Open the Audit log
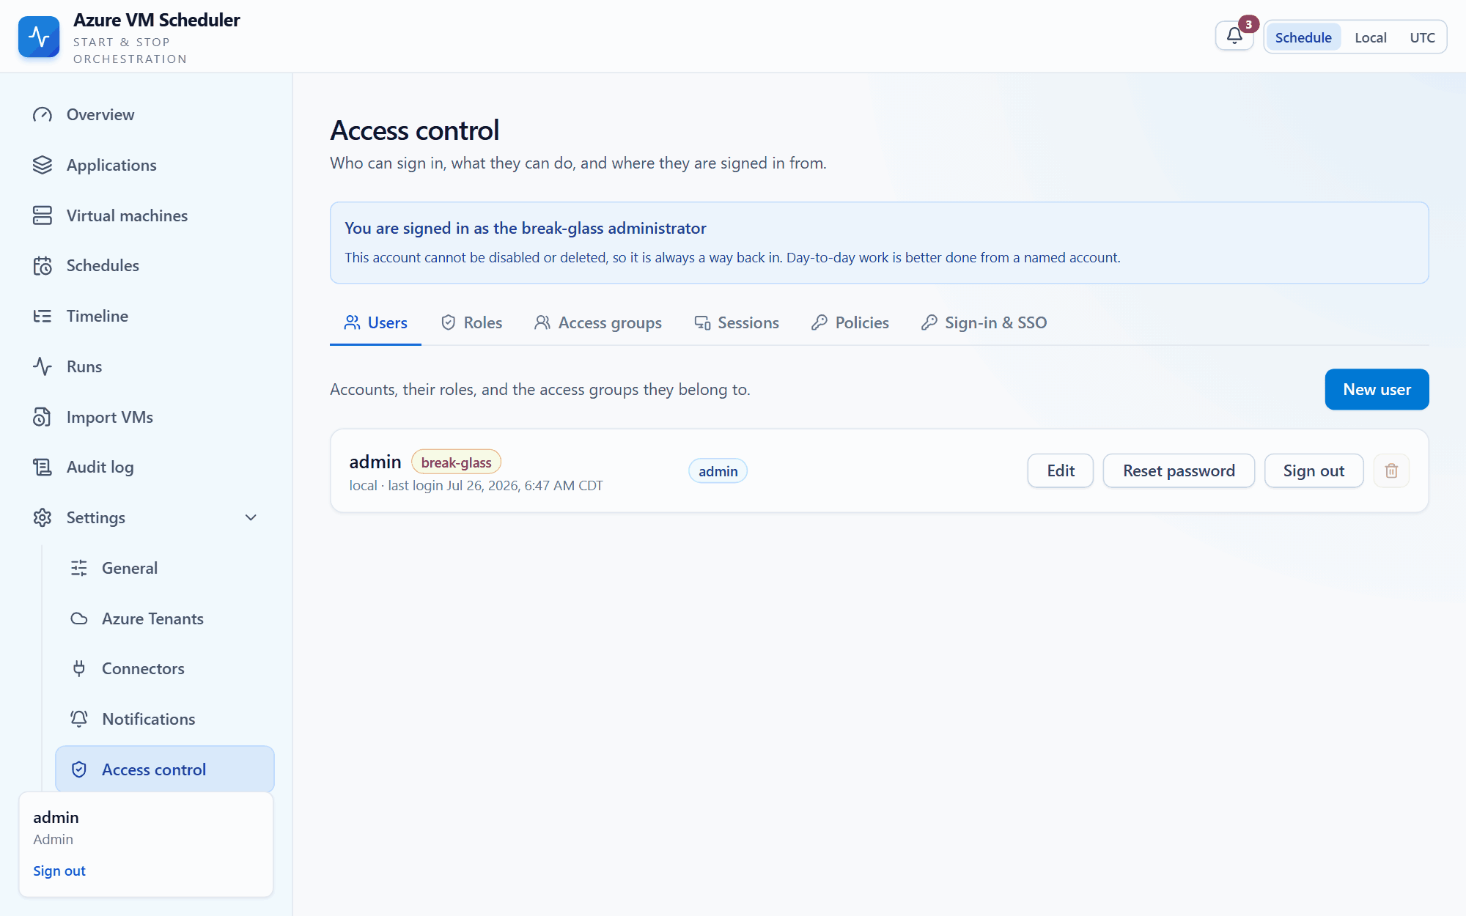This screenshot has width=1466, height=916. click(x=147, y=468)
